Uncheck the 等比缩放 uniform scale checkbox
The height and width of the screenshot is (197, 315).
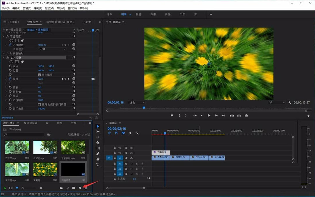tap(40, 75)
